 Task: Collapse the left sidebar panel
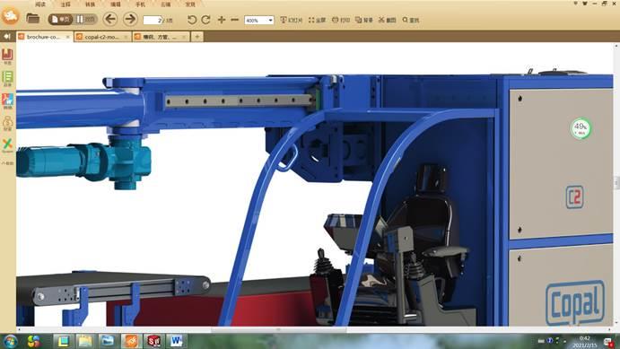coord(6,37)
